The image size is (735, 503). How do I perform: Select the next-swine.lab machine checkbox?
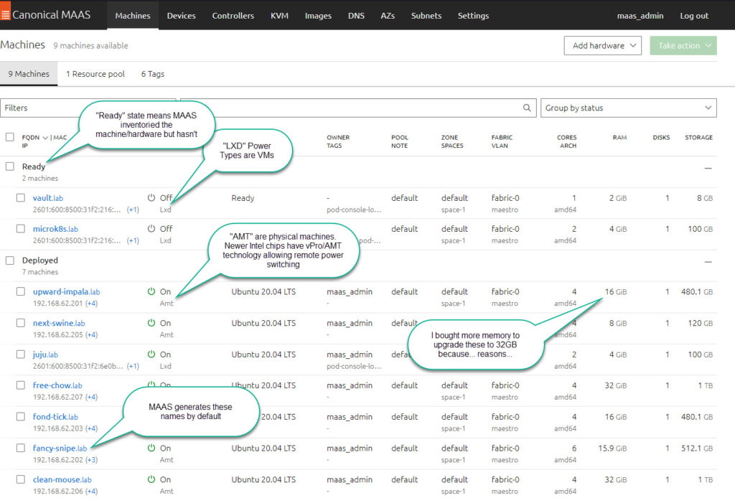coord(21,323)
